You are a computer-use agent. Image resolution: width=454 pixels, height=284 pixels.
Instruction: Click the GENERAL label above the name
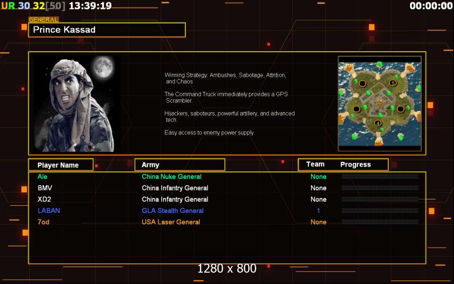44,20
